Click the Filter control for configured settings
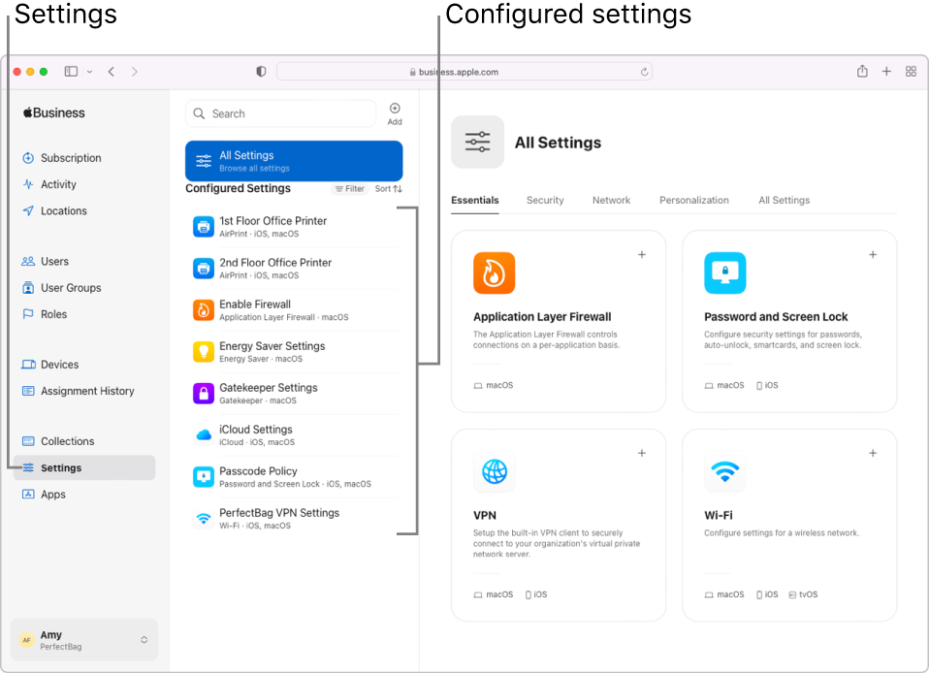Screen dimensions: 929x673 point(349,189)
